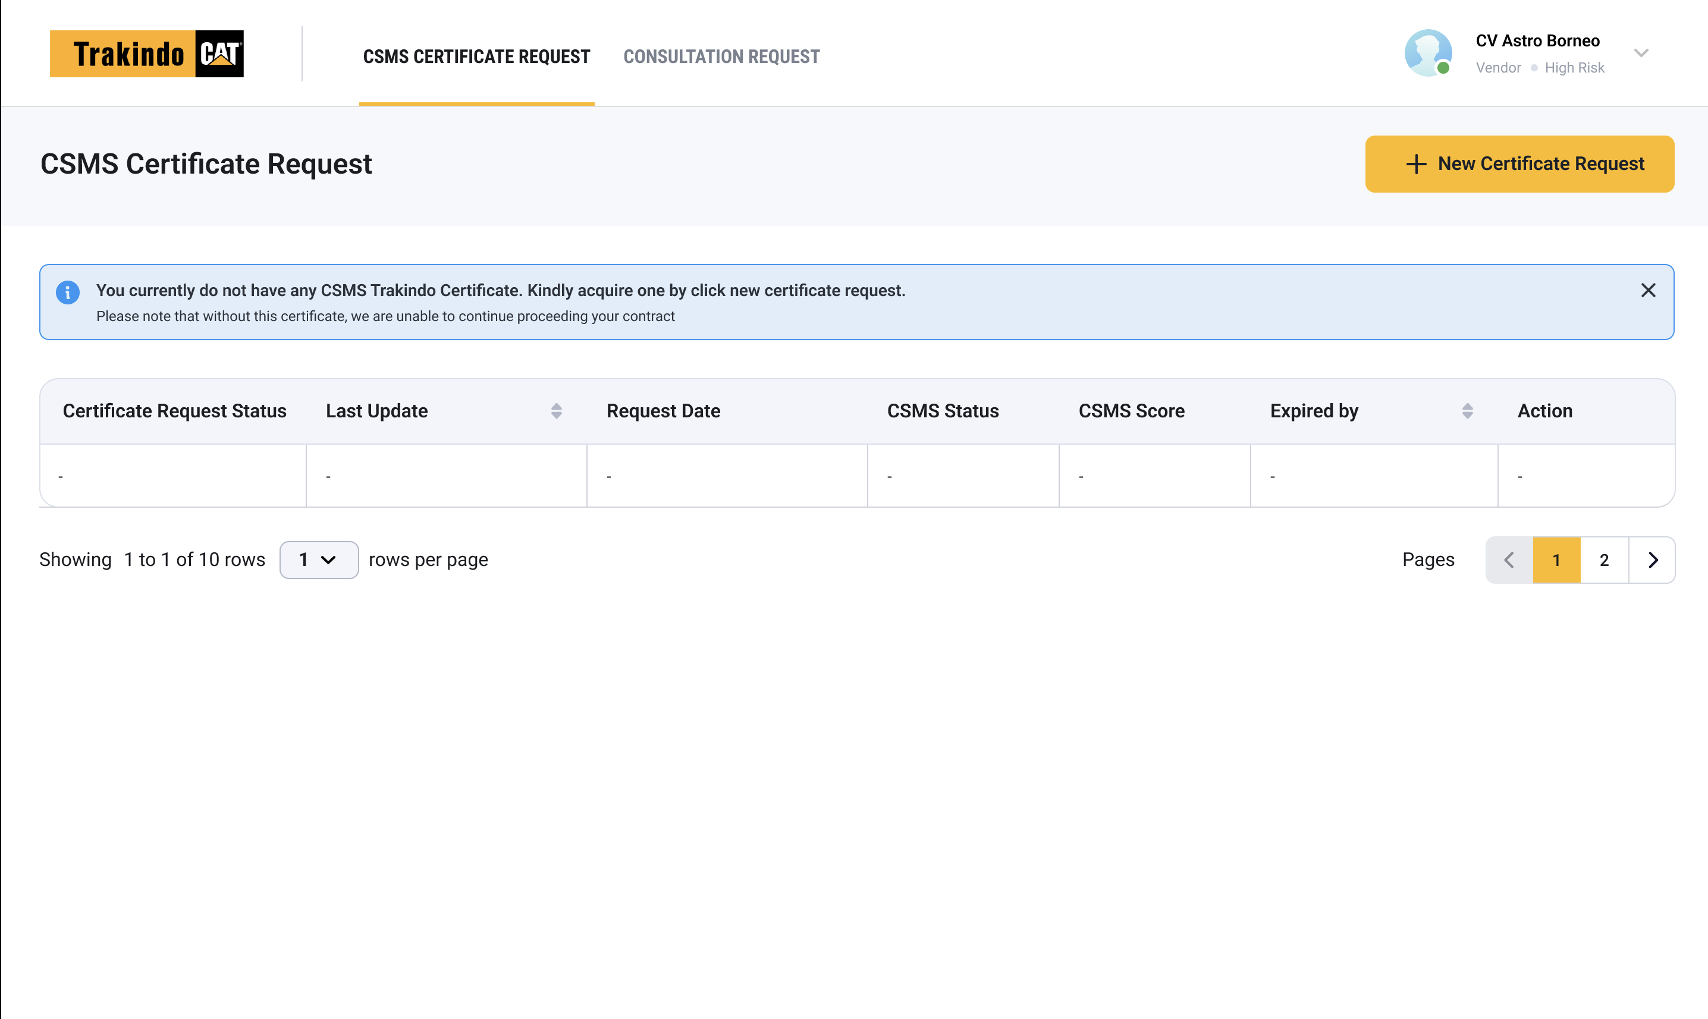Click the 'Showing 1 to 1 of 10 rows' text
The height and width of the screenshot is (1019, 1708).
click(x=152, y=559)
